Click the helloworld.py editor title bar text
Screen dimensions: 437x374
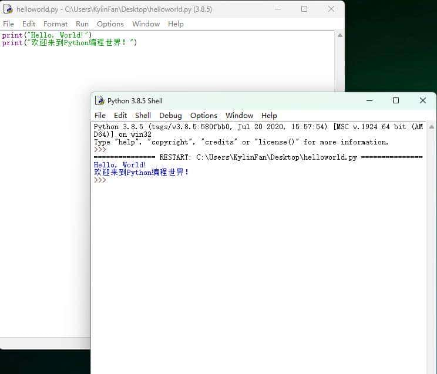coord(114,9)
